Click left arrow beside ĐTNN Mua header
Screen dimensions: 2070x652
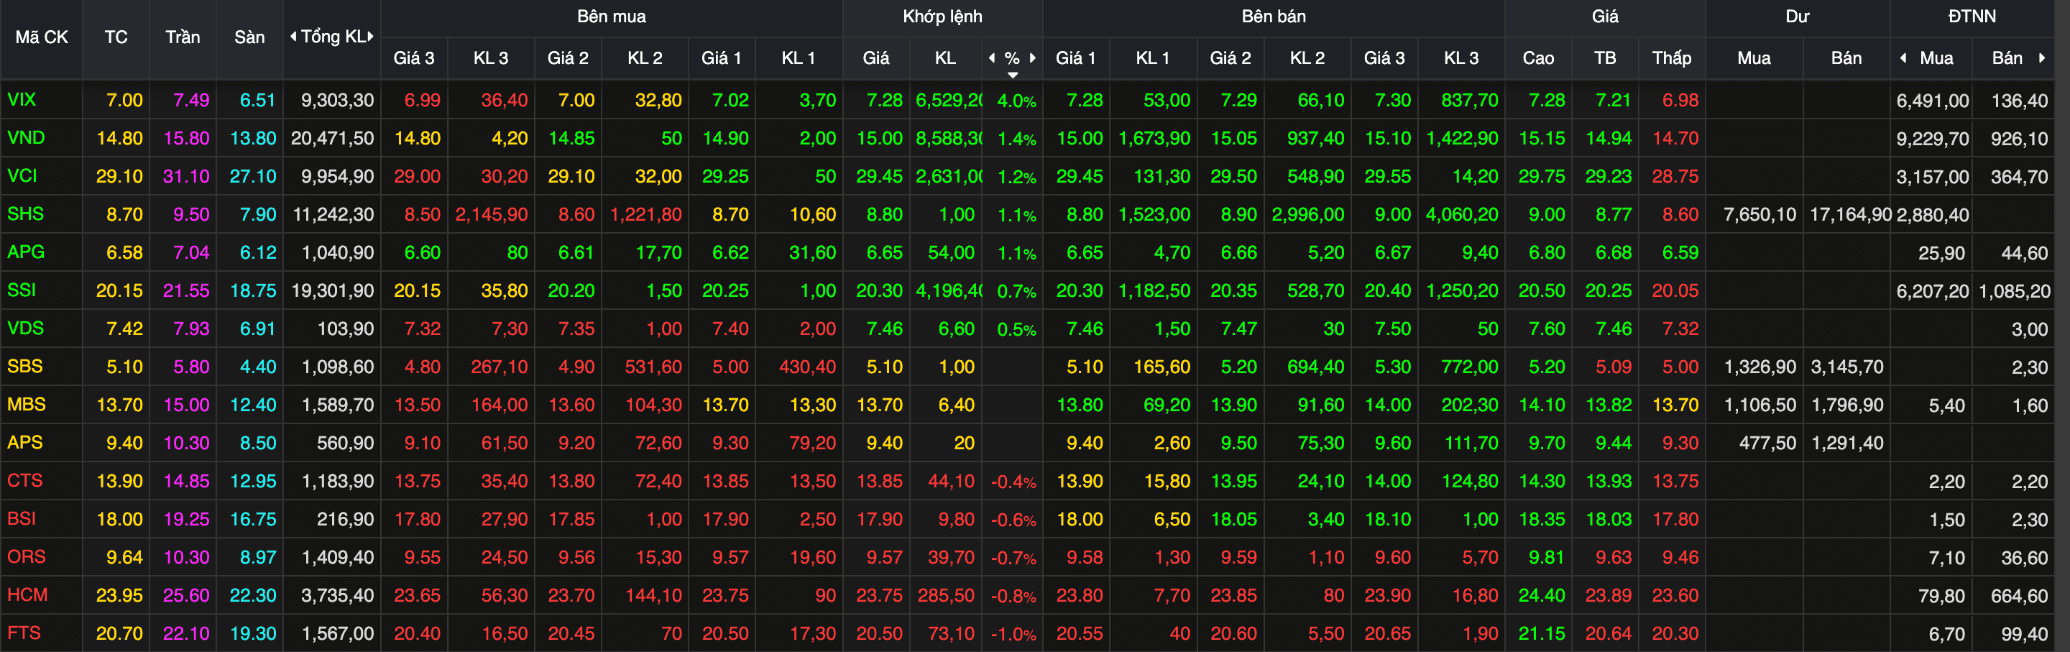(x=1903, y=58)
